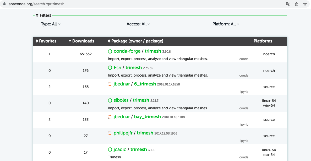Click the Filters header label
The width and height of the screenshot is (311, 161).
[x=43, y=15]
